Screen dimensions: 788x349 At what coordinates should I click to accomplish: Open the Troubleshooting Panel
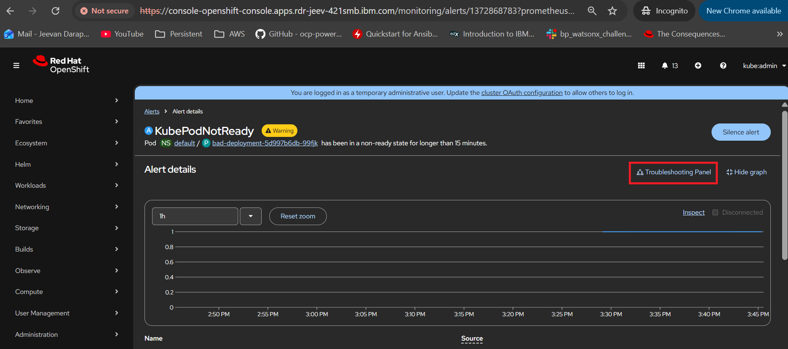pyautogui.click(x=674, y=172)
